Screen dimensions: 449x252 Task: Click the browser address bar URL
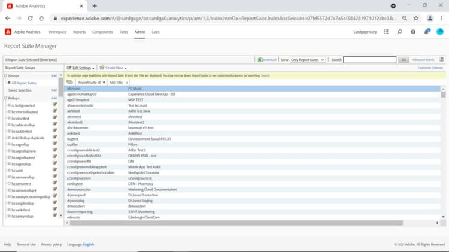(229, 19)
